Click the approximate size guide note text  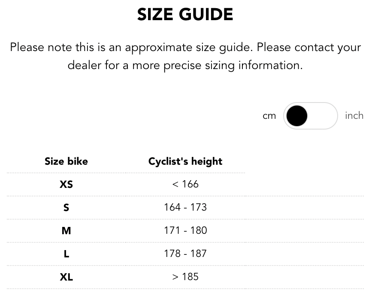(185, 47)
